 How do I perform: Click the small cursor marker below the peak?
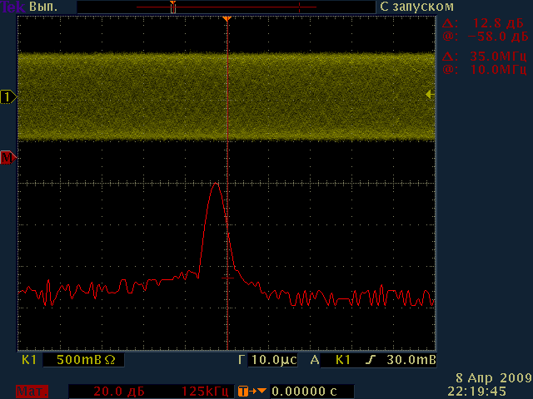228,277
